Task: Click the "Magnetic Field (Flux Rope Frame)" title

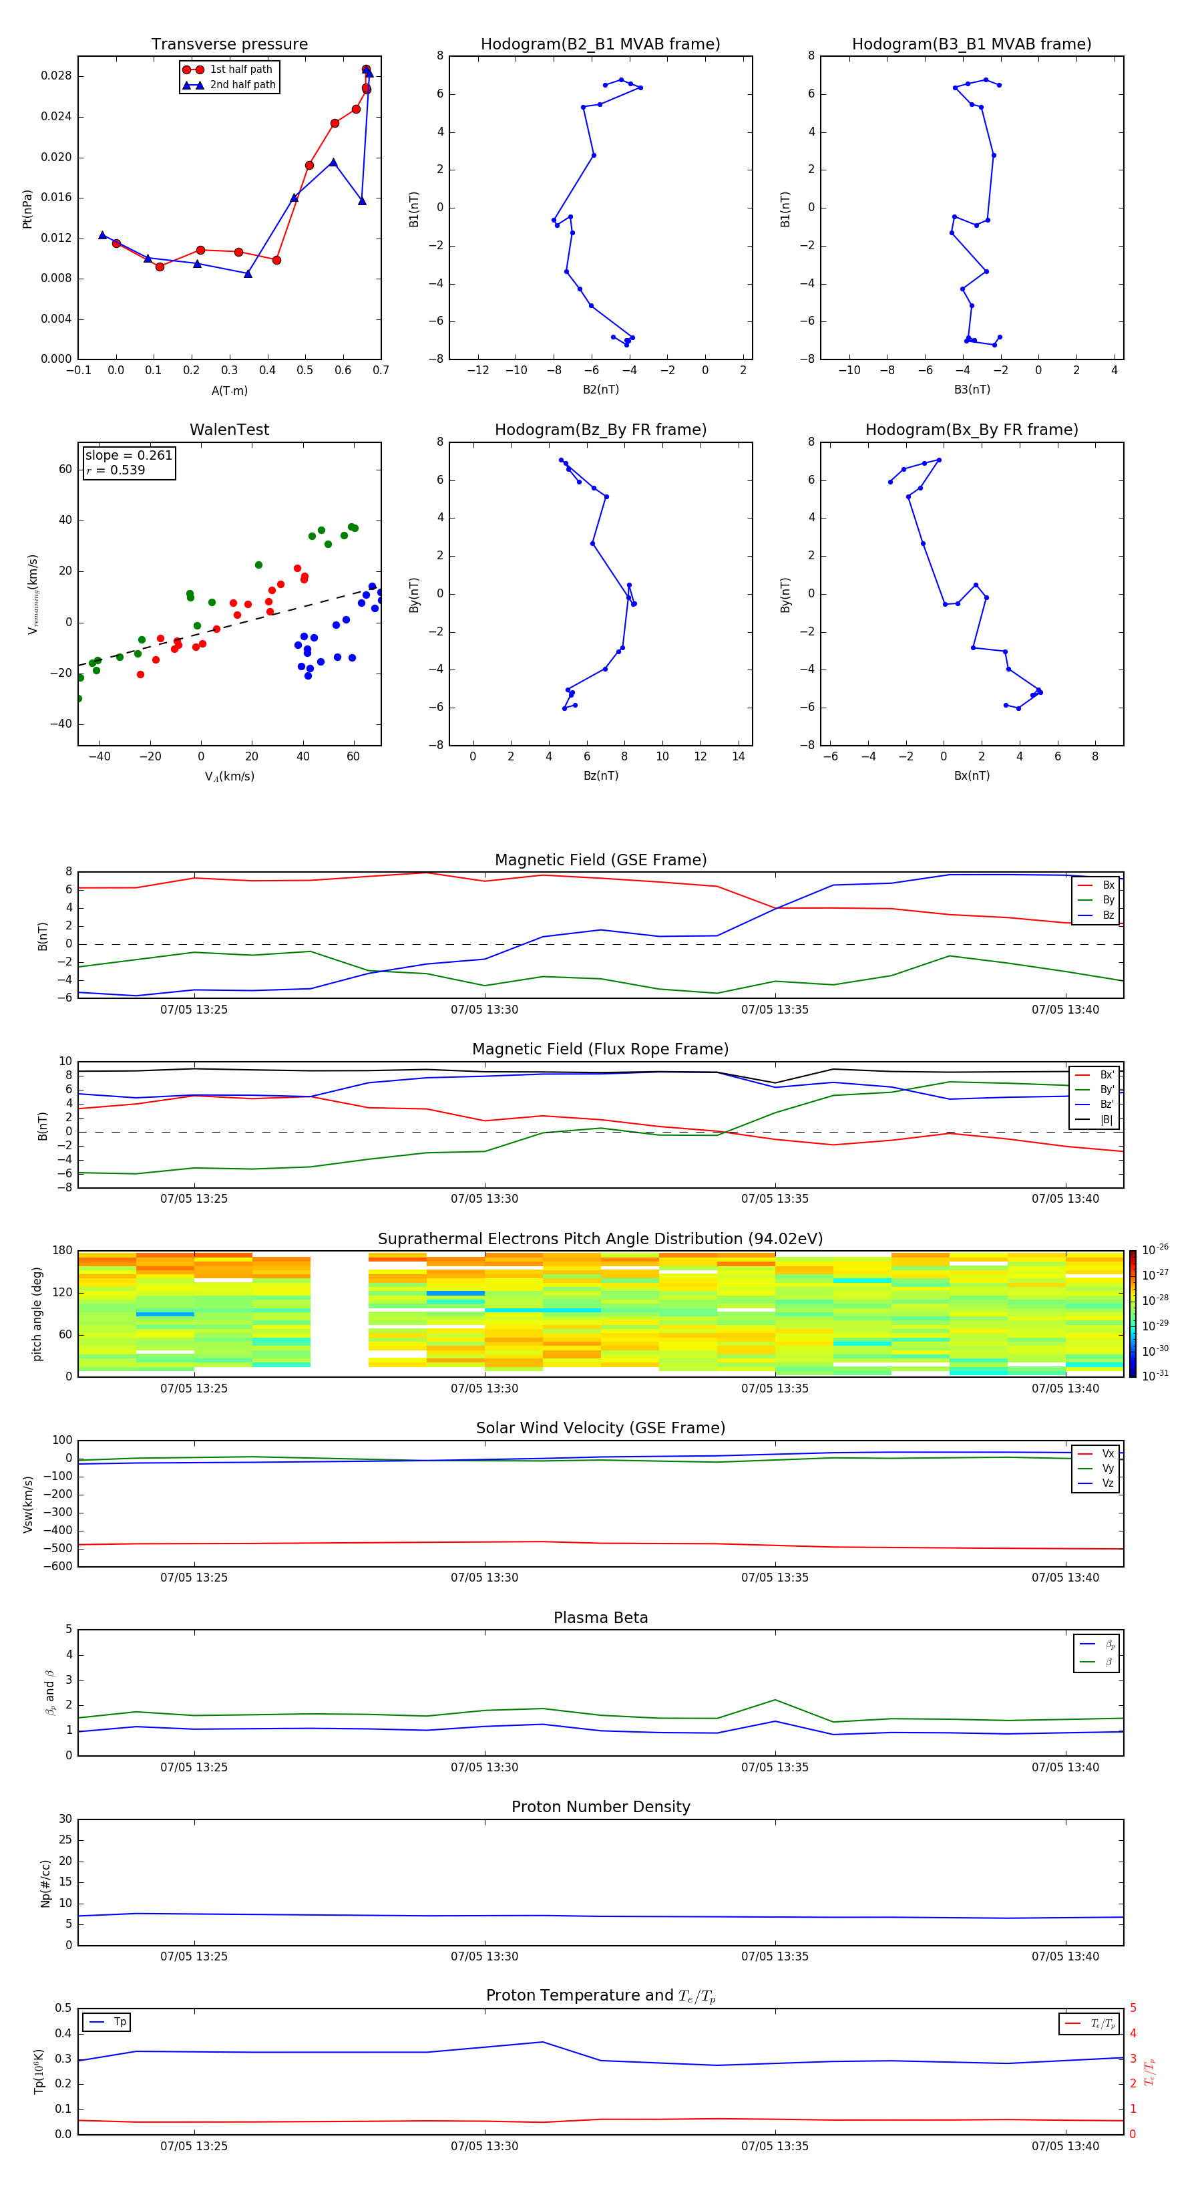Action: tap(600, 1050)
